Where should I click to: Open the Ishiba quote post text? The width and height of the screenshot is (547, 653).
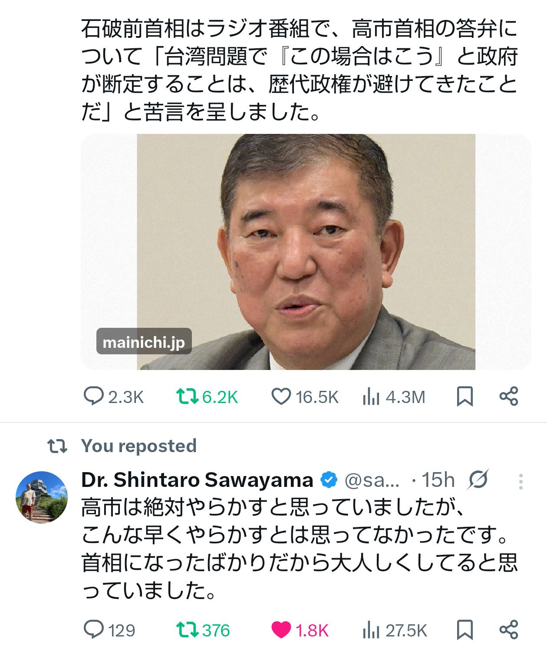tap(300, 70)
